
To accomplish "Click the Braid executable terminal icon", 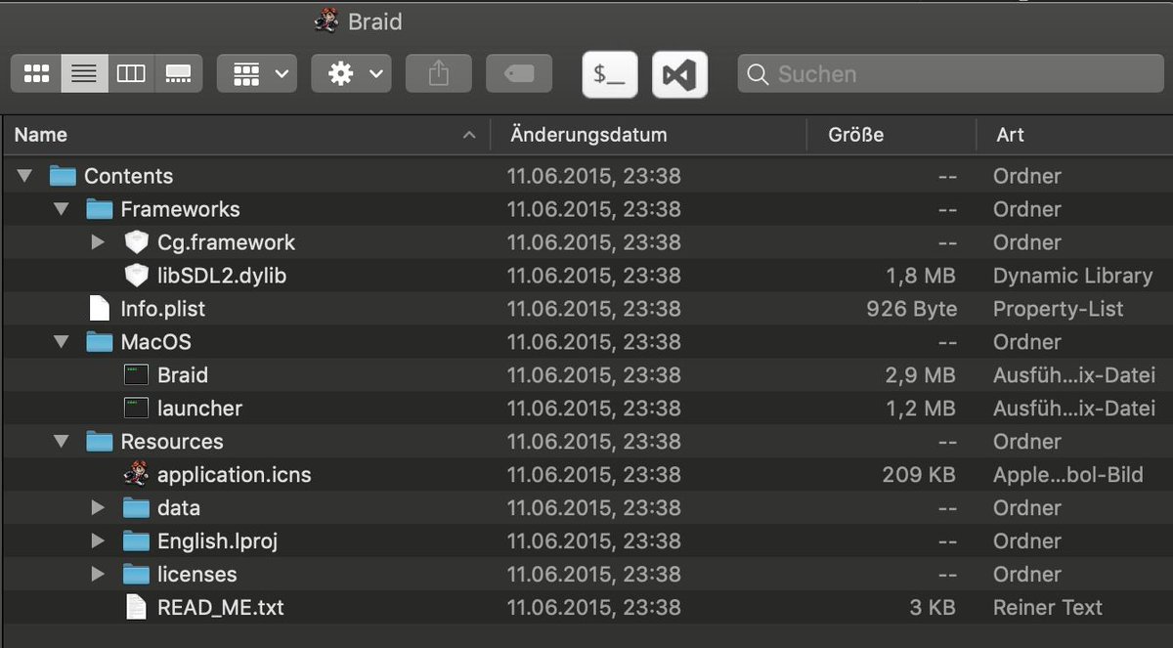I will pyautogui.click(x=136, y=375).
